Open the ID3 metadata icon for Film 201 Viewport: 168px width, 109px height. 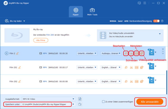[x=137, y=68]
